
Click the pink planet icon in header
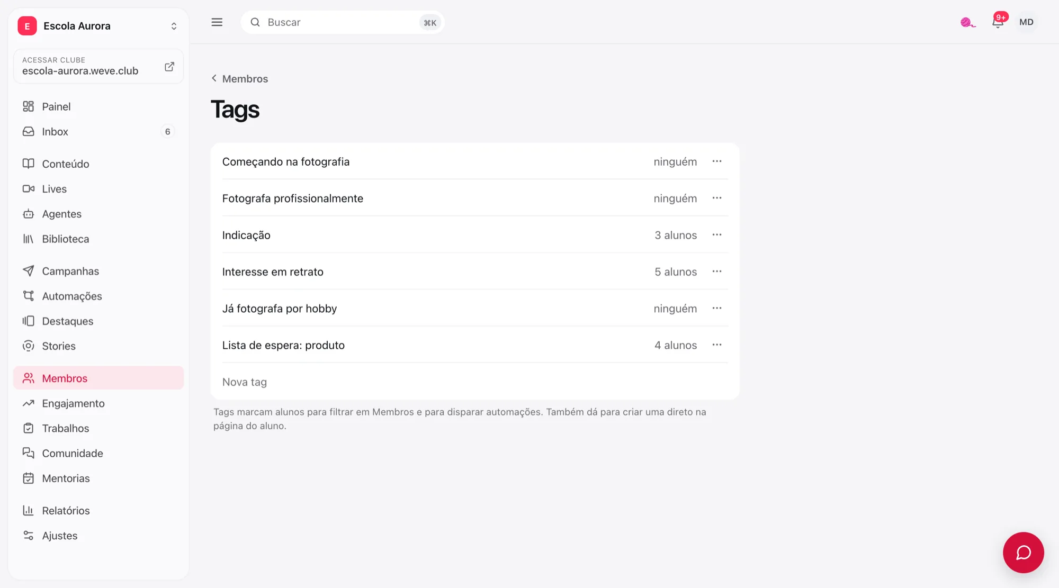[967, 22]
